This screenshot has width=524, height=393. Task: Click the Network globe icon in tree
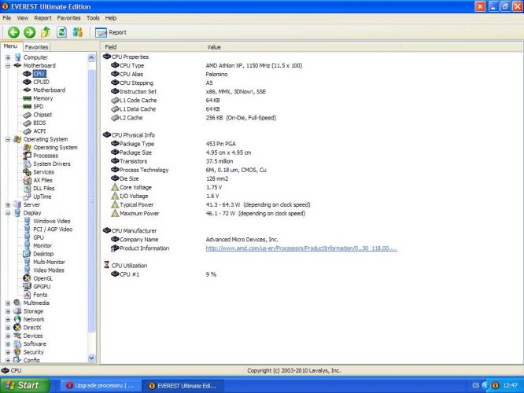(x=17, y=319)
